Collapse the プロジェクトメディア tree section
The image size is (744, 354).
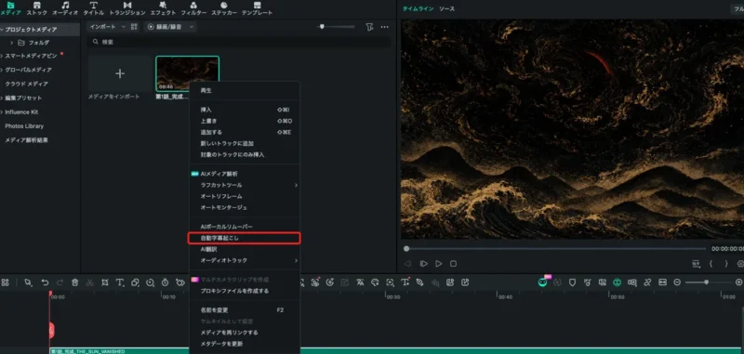click(x=3, y=30)
